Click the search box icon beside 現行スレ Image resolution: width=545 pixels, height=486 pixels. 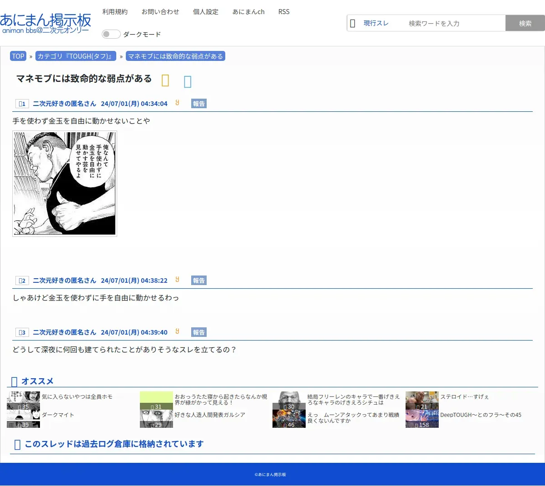352,23
